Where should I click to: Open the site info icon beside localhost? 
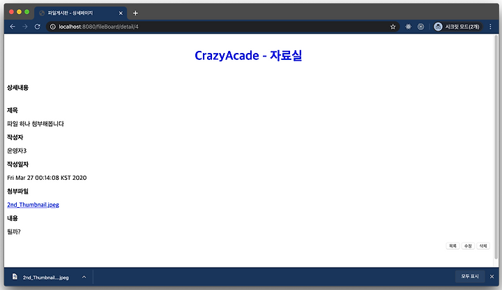pos(53,27)
